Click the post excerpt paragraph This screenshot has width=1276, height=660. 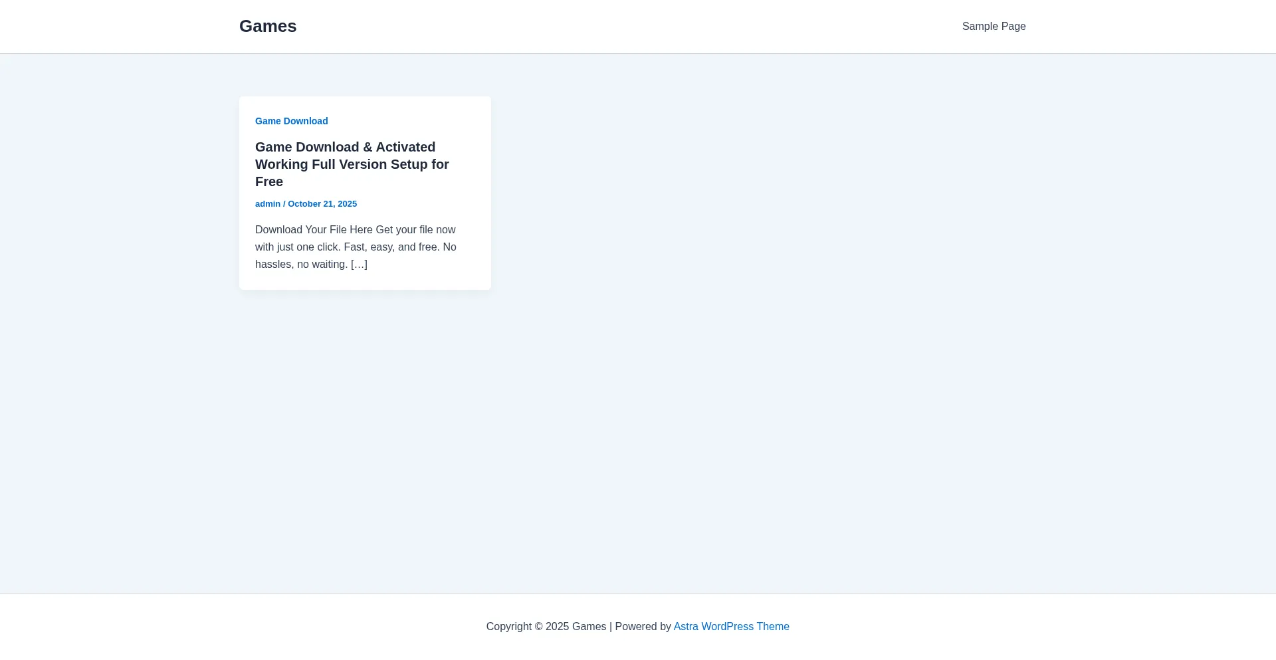point(356,247)
